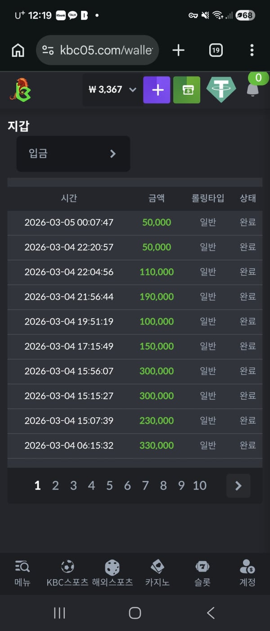270x631 pixels.
Task: Tap the kbc05.com address bar
Action: [x=97, y=50]
